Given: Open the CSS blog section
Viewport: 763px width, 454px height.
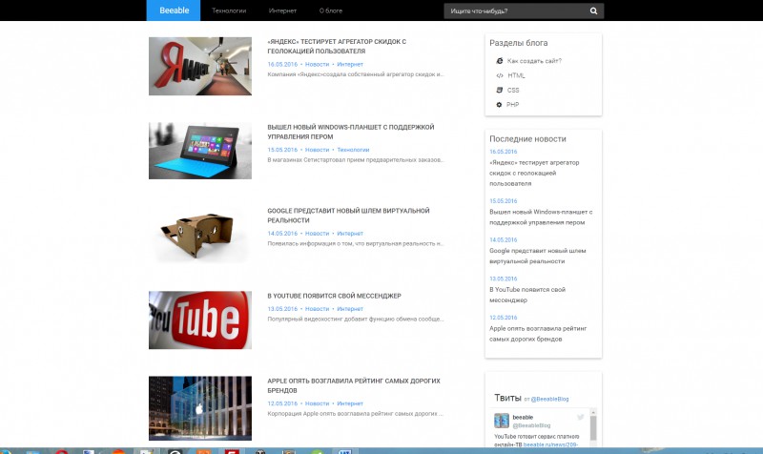Looking at the screenshot, I should click(513, 90).
